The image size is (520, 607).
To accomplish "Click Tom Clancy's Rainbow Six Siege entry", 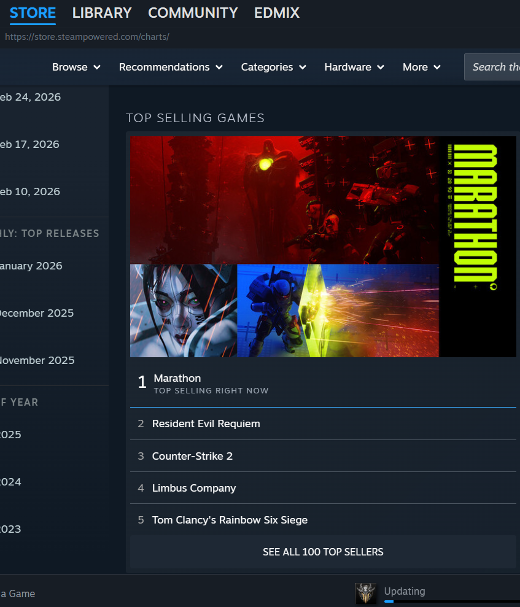I will [230, 520].
